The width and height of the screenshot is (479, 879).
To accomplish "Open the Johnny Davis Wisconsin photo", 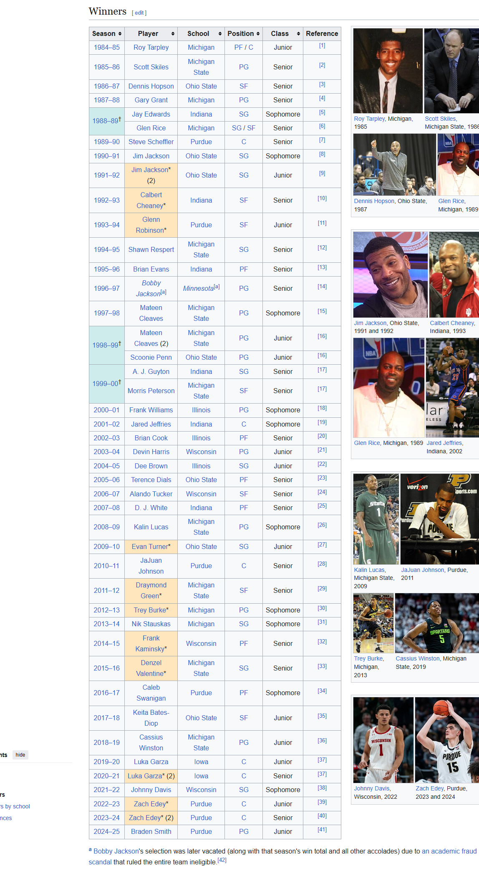I will 383,739.
